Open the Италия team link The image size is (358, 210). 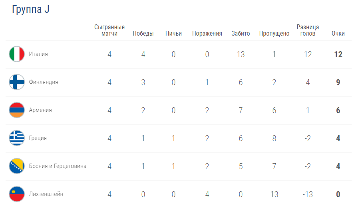38,54
